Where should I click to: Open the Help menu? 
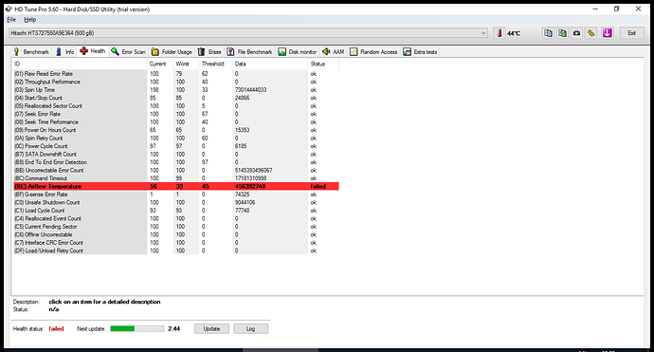click(29, 20)
